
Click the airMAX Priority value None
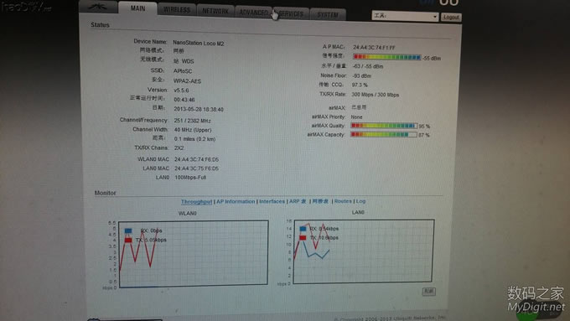click(x=356, y=117)
